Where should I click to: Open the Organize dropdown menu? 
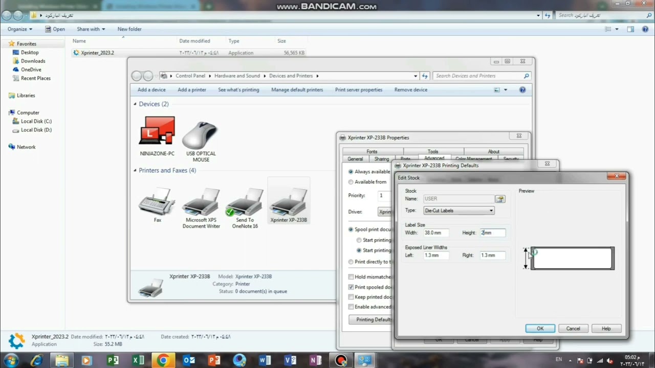tap(20, 29)
